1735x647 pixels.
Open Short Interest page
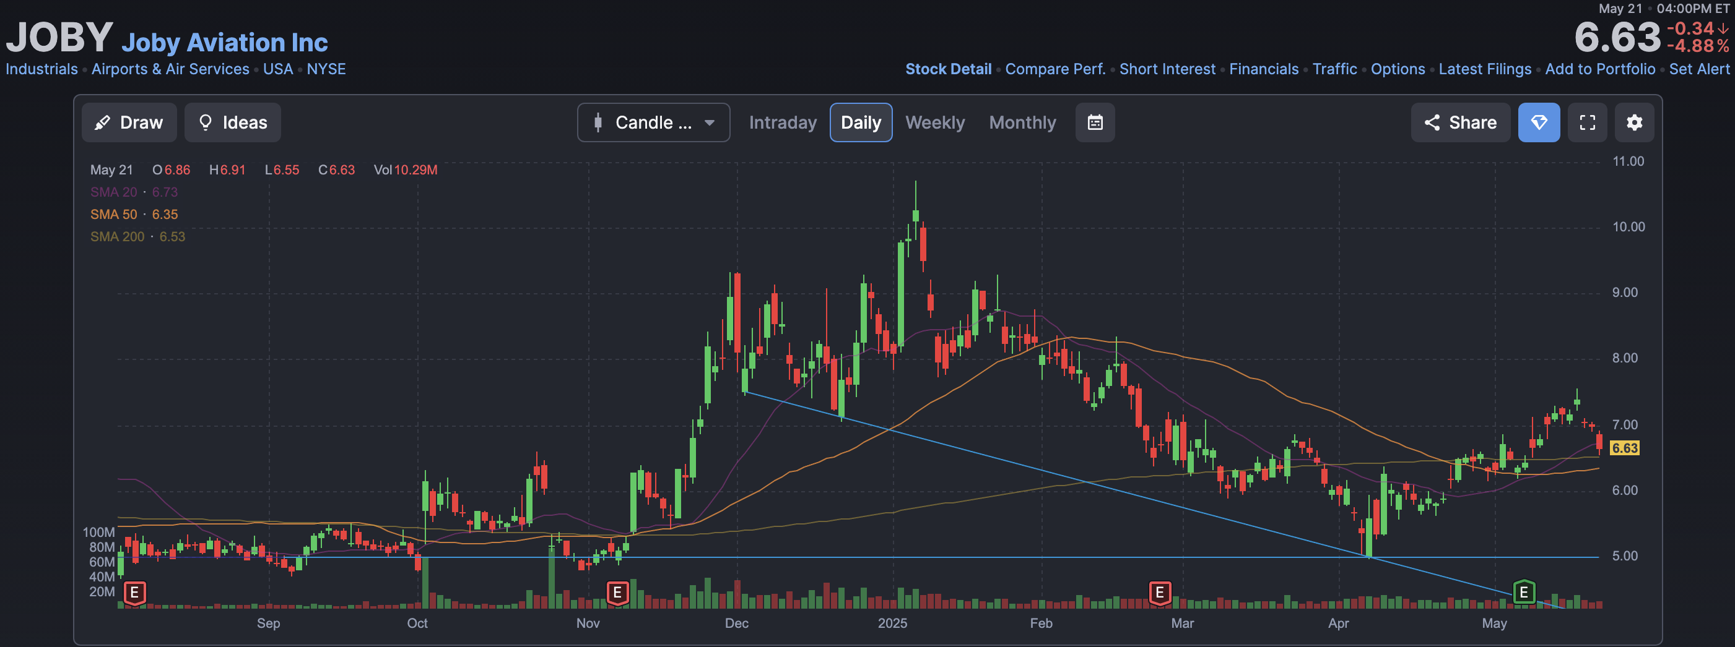pyautogui.click(x=1167, y=69)
